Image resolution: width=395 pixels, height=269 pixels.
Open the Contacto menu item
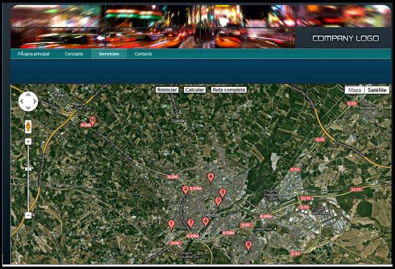coord(143,54)
